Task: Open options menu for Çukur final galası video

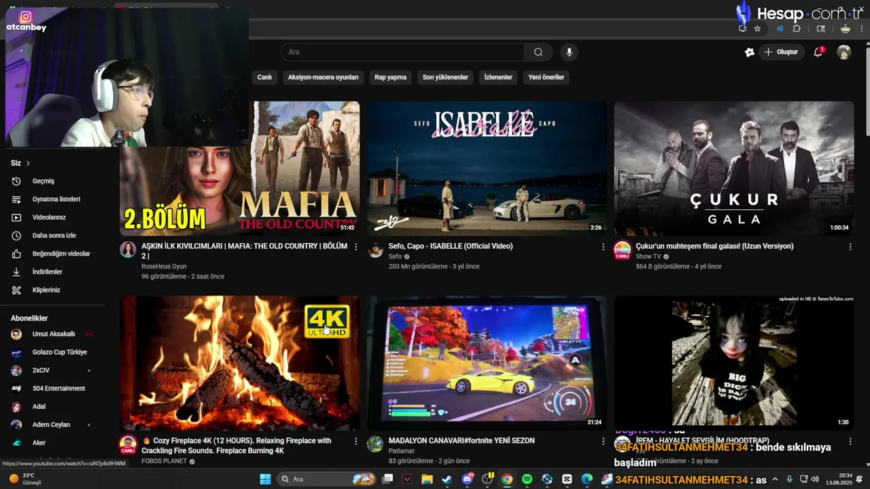Action: [x=850, y=247]
